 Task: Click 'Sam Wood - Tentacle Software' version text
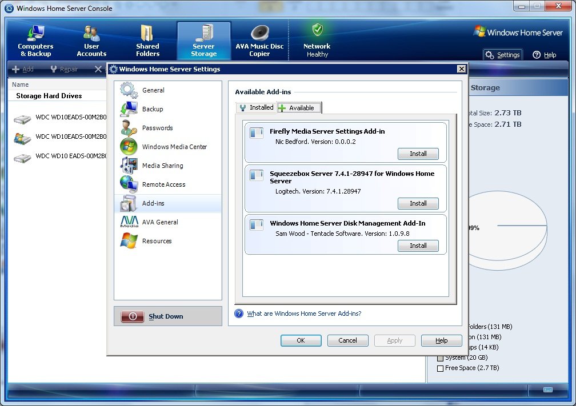click(x=342, y=234)
